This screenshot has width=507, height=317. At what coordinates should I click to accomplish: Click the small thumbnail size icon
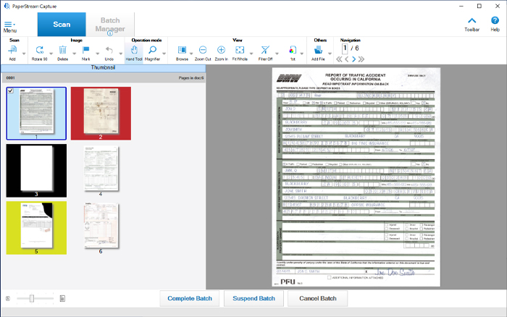(8, 299)
